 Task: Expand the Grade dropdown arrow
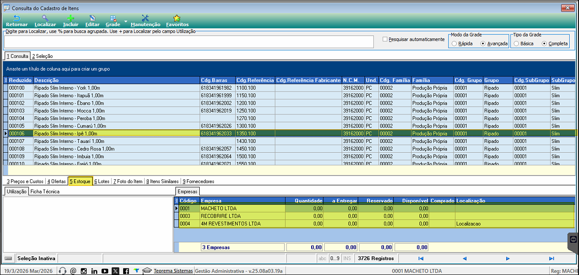coord(126,21)
